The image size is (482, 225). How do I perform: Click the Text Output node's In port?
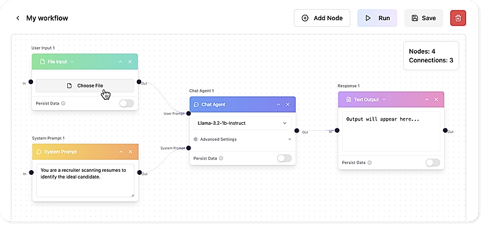(x=337, y=130)
